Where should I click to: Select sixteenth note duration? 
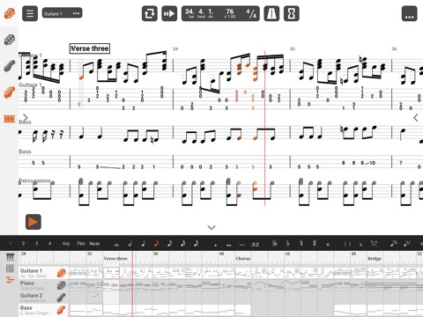coord(170,243)
